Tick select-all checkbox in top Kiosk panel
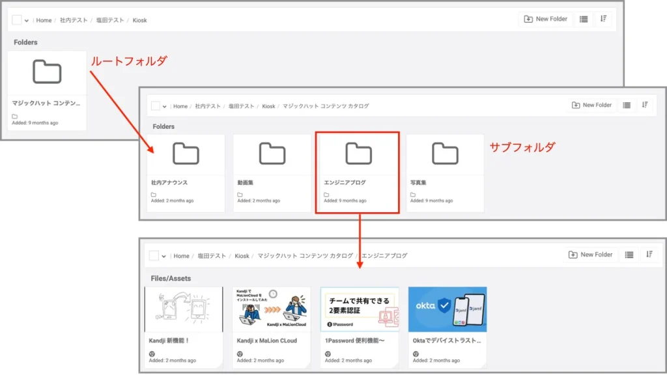 pos(17,20)
